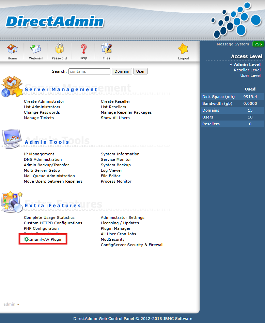Open ConfigServer Security & Firewall
This screenshot has width=265, height=323.
click(132, 245)
